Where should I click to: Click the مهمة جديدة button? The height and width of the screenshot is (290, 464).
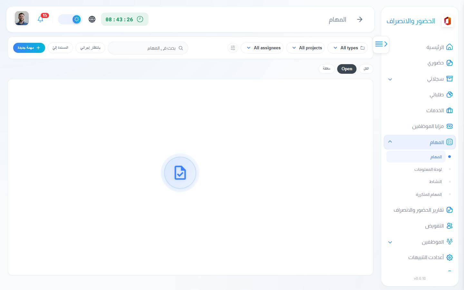(x=29, y=48)
